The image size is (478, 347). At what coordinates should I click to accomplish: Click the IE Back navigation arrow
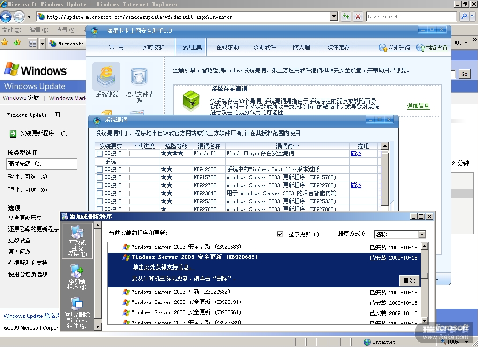[6, 16]
